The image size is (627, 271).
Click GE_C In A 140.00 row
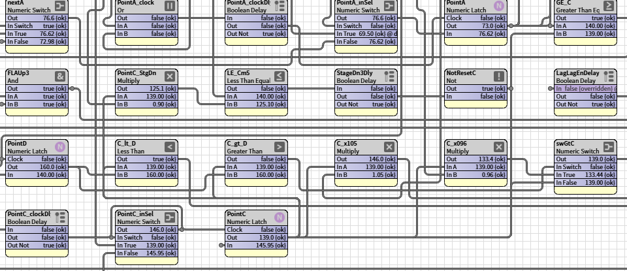pyautogui.click(x=585, y=26)
